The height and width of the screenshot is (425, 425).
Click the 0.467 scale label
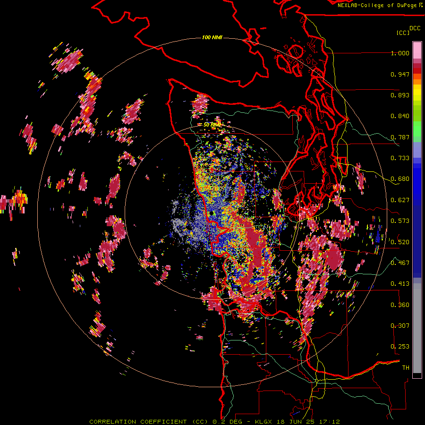point(400,263)
